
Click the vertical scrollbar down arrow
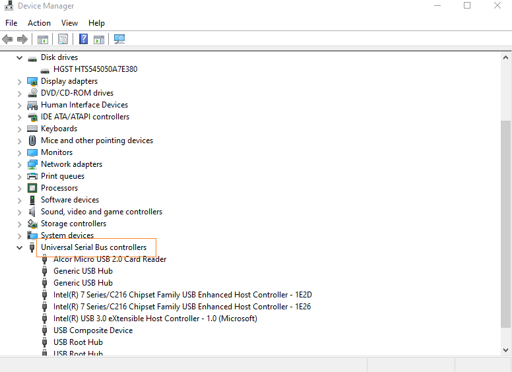click(x=506, y=350)
